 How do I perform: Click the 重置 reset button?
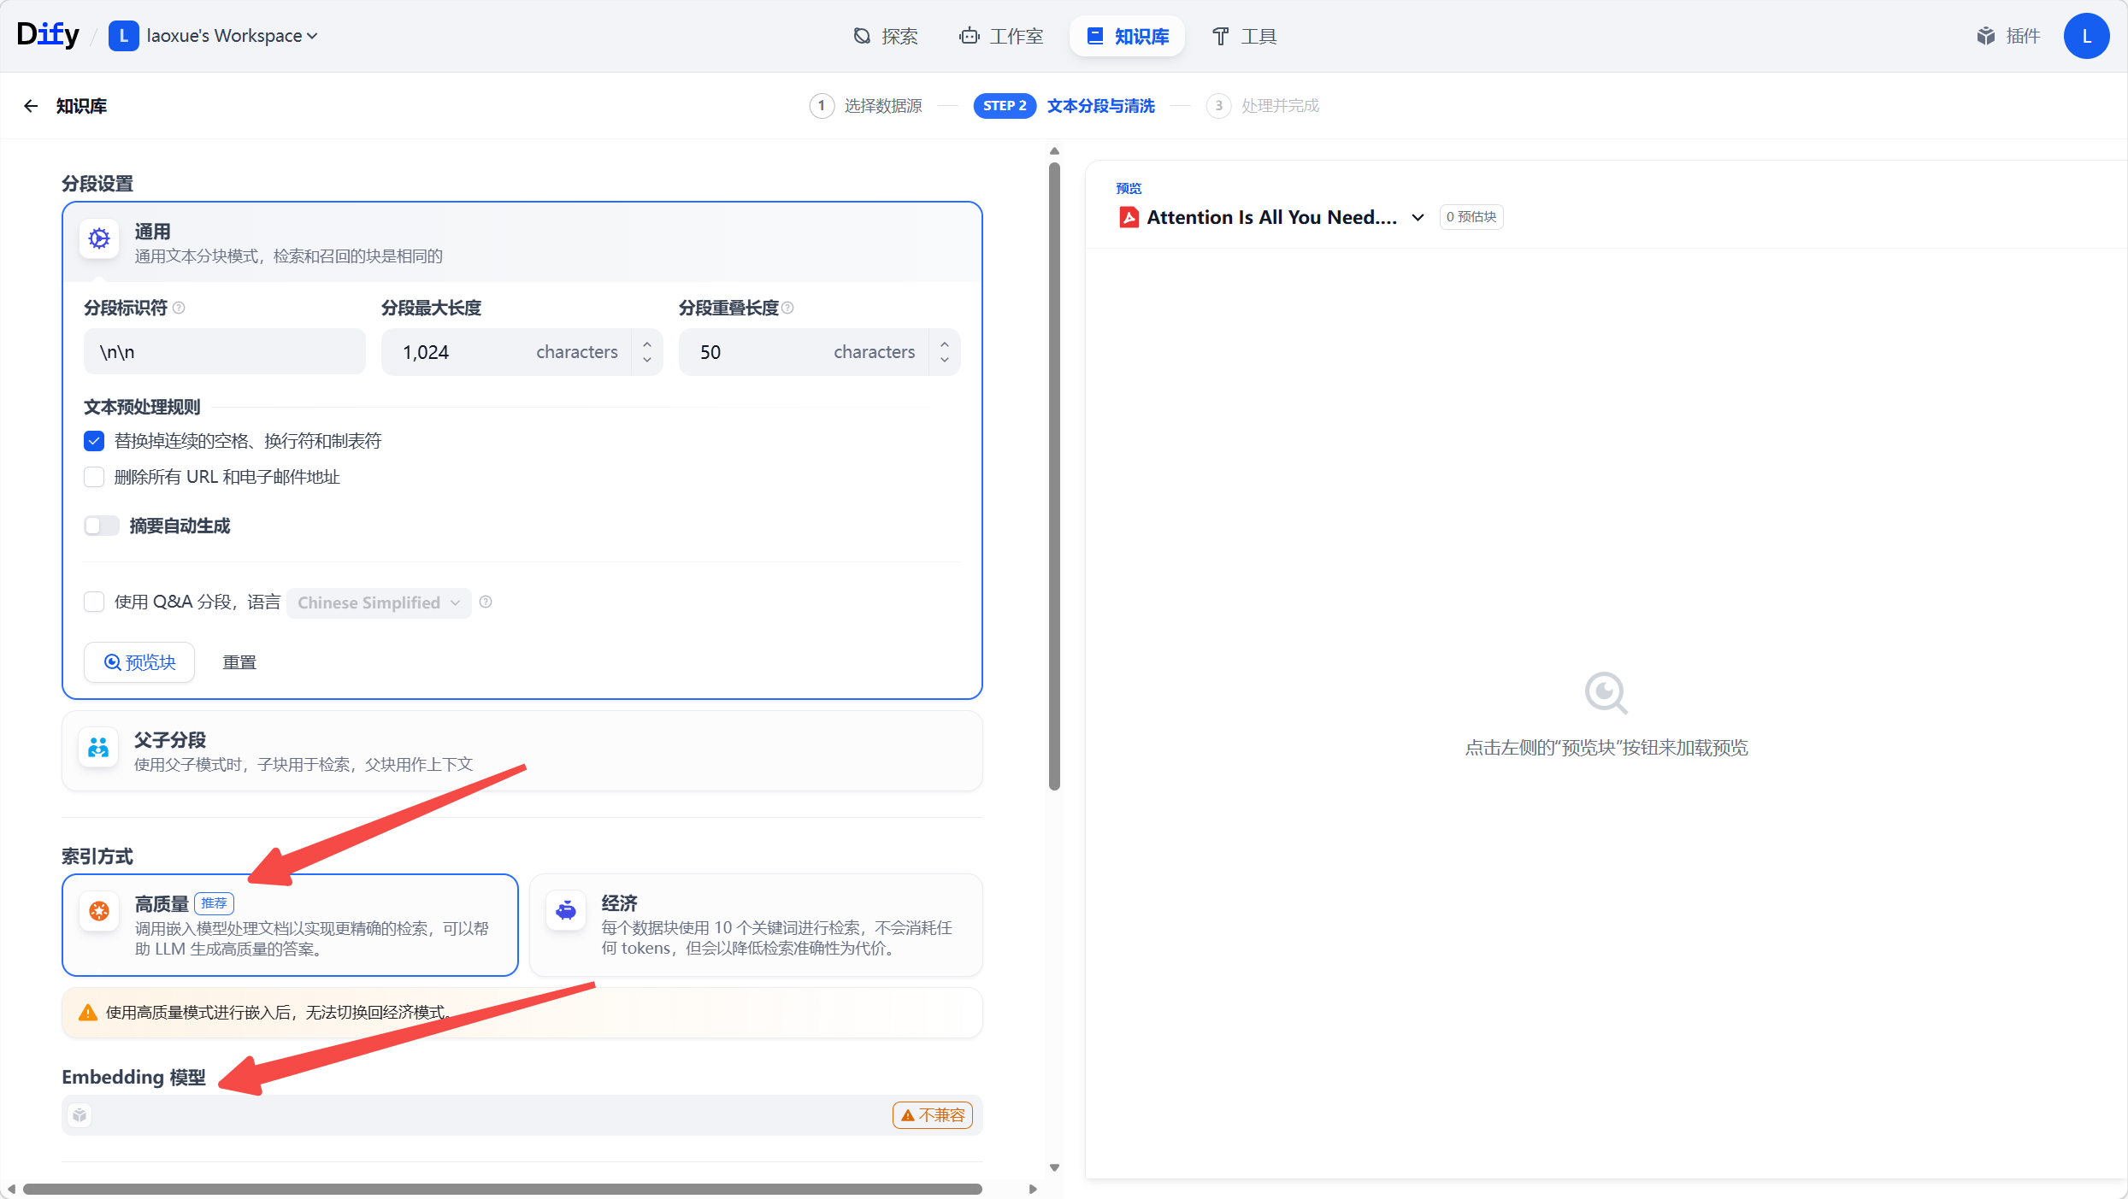coord(239,662)
